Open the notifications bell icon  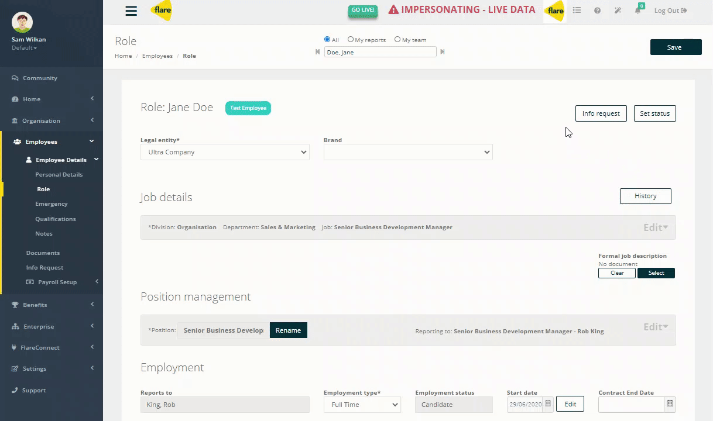click(x=638, y=11)
